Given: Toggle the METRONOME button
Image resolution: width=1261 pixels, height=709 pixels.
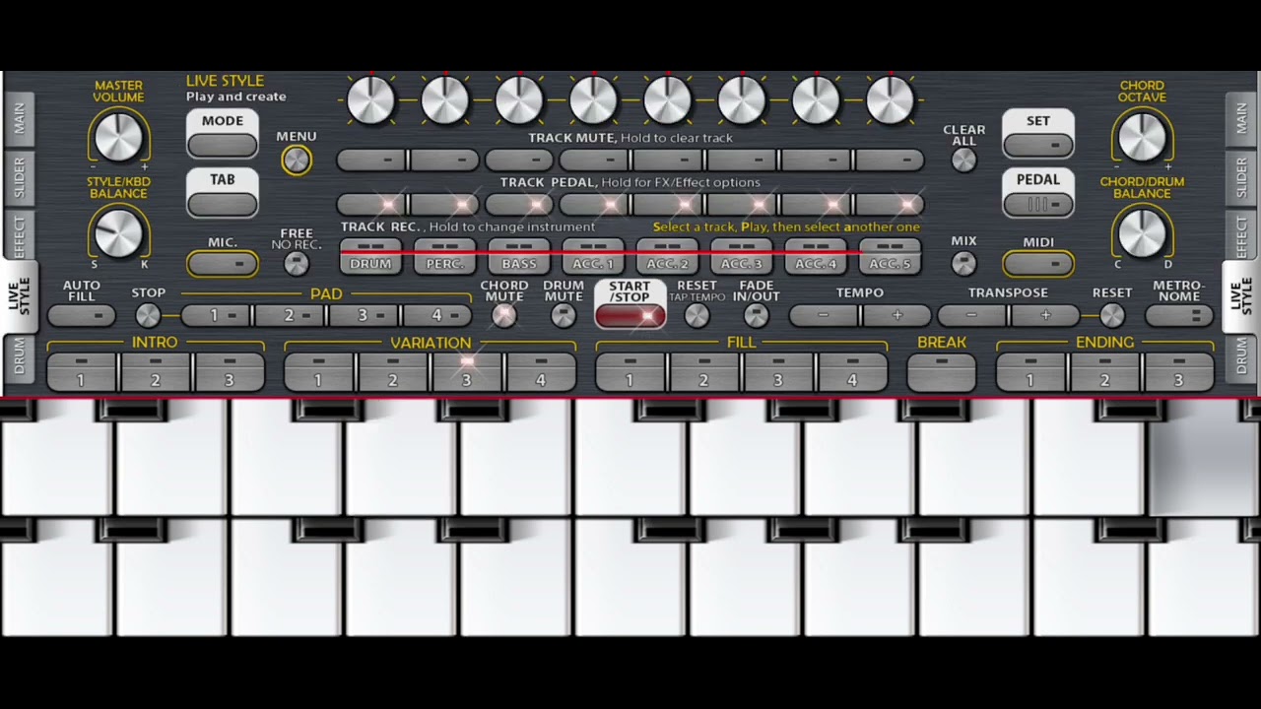Looking at the screenshot, I should point(1178,315).
